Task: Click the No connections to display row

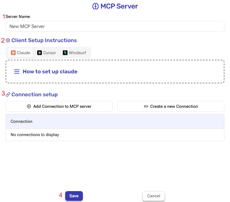Action: click(35, 135)
